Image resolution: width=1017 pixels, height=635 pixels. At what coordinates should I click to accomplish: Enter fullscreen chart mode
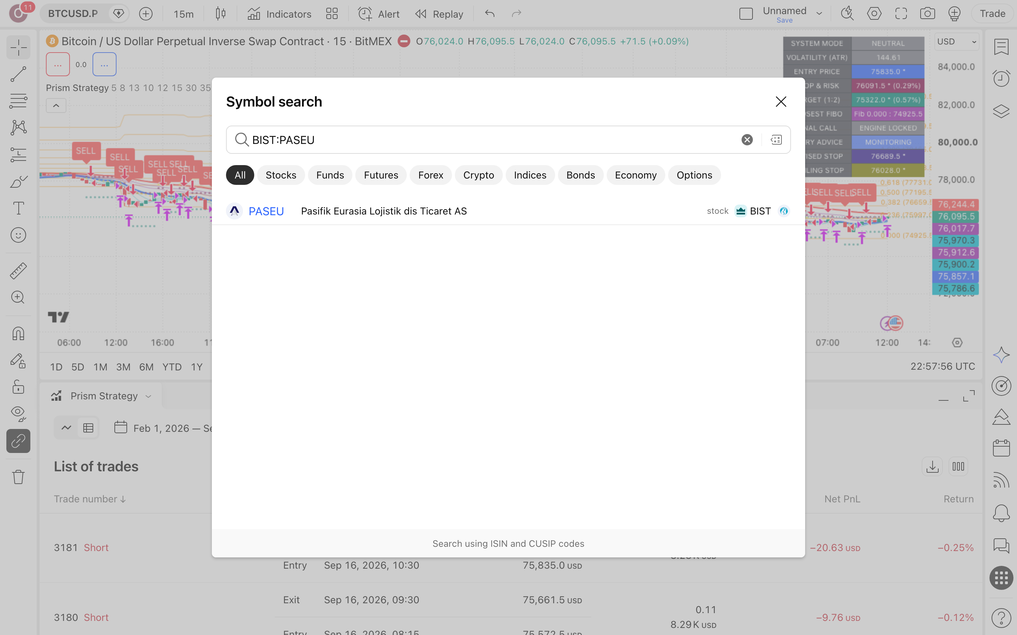point(901,14)
